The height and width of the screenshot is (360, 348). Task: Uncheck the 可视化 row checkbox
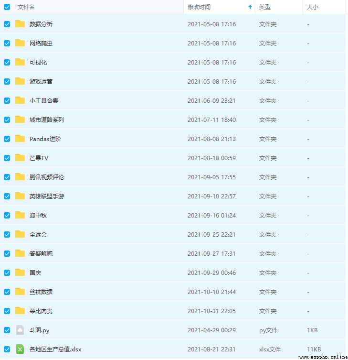tap(7, 62)
